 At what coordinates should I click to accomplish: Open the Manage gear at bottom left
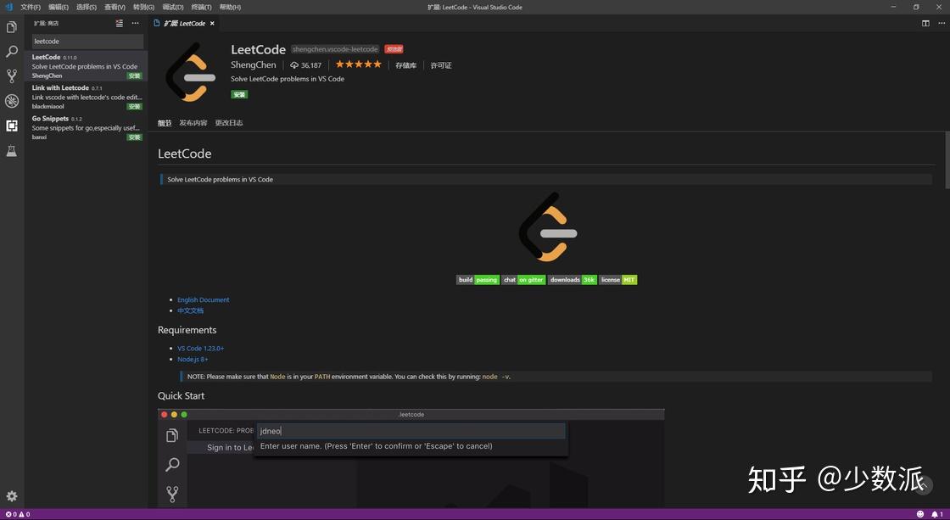[12, 496]
